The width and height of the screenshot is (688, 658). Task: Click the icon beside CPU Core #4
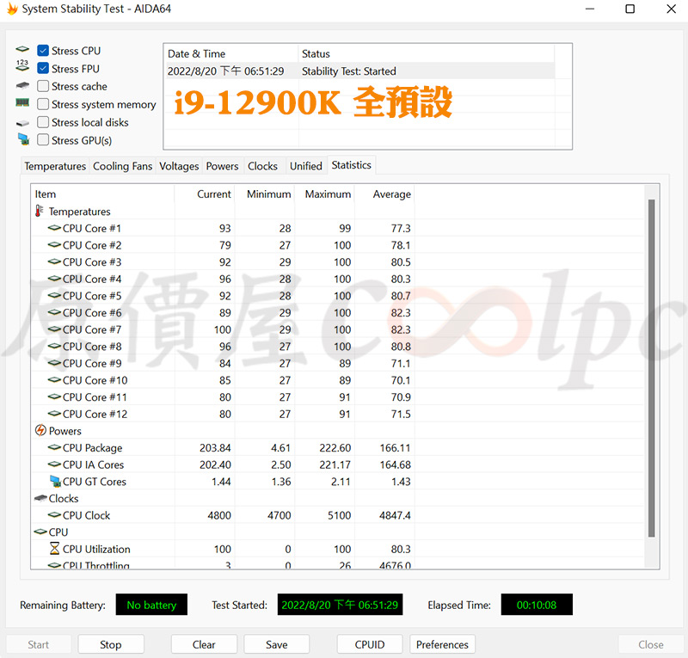tap(54, 279)
